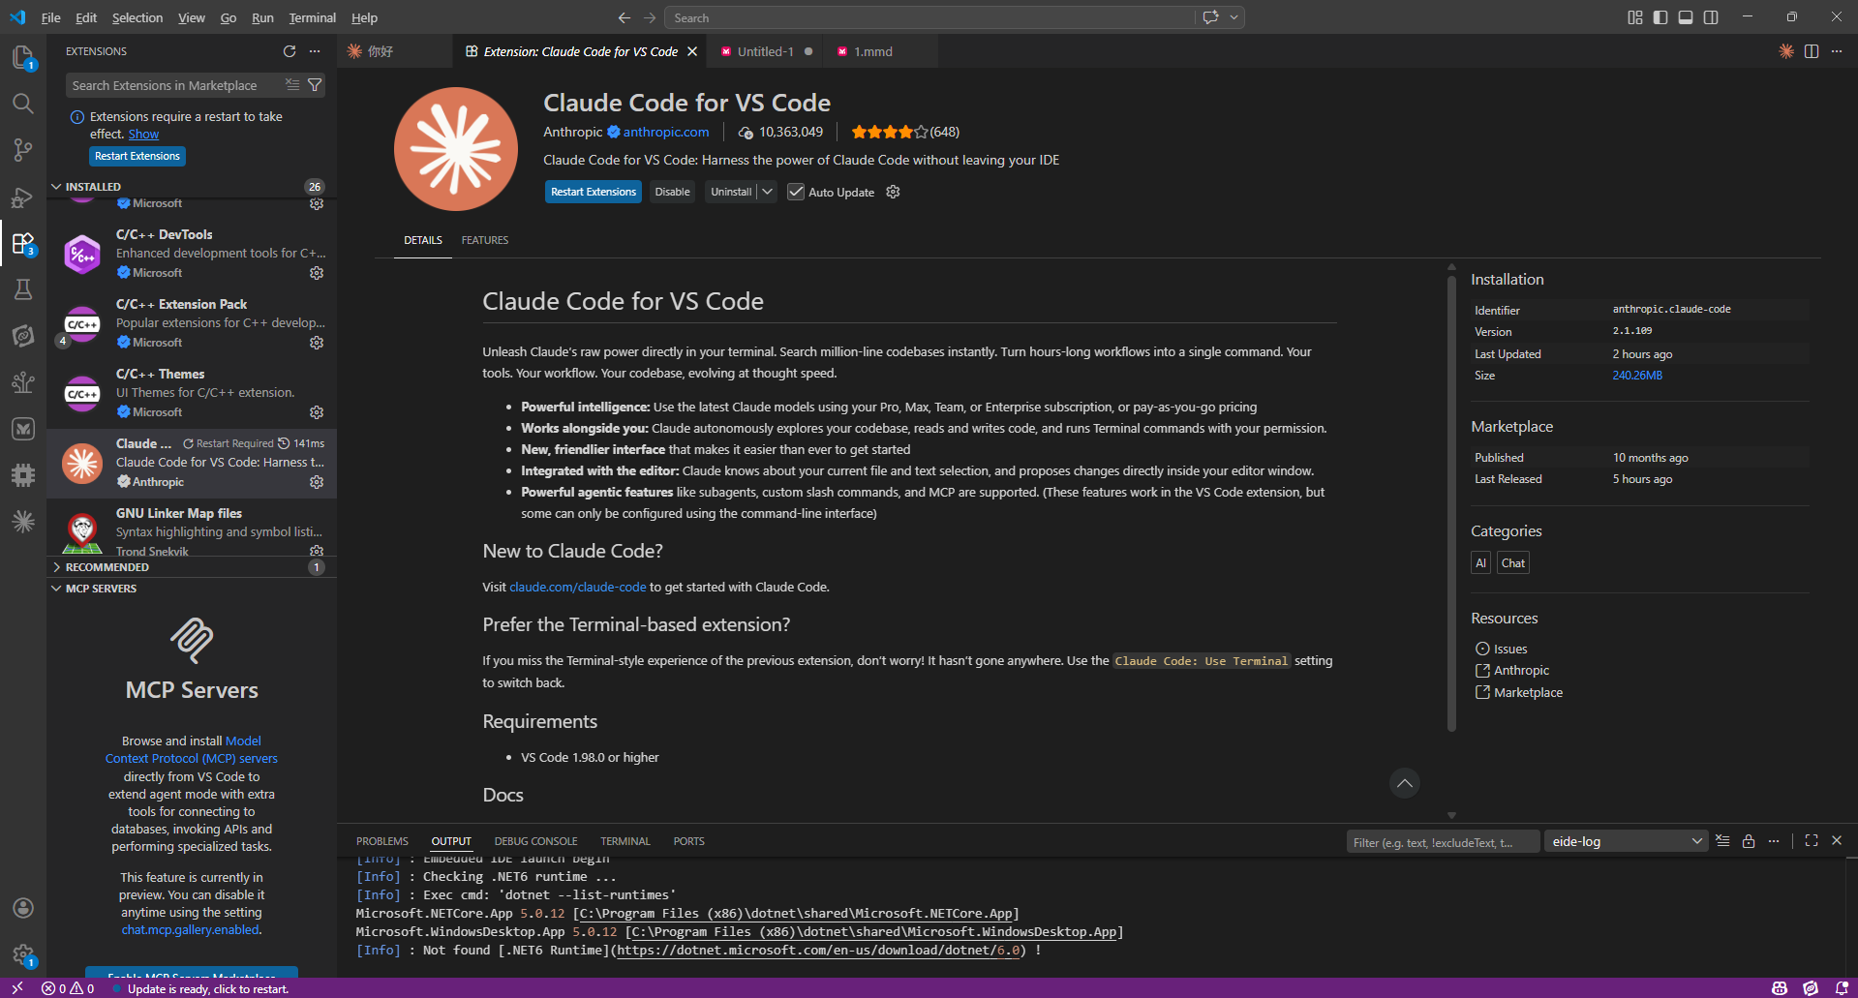Switch to the FEATURES tab
The height and width of the screenshot is (998, 1858).
[x=485, y=240]
